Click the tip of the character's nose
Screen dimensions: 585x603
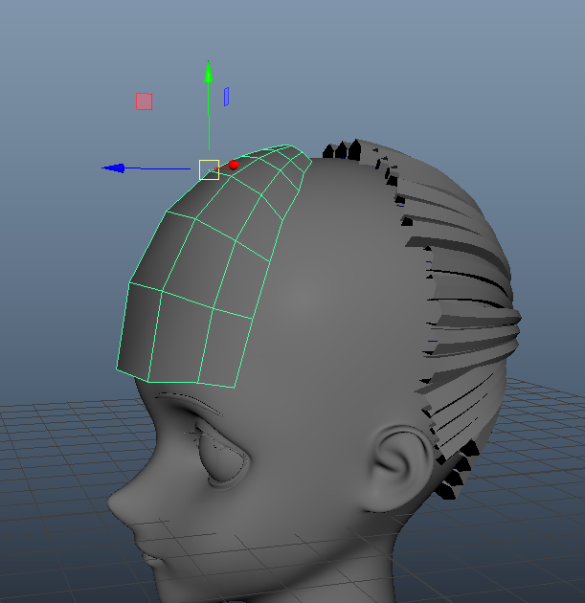[x=114, y=502]
